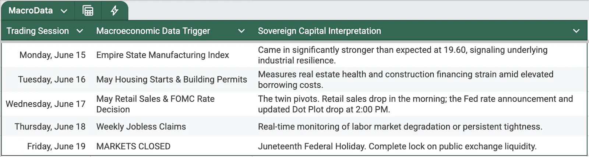This screenshot has width=589, height=157.
Task: Select the MacroData table tab
Action: pos(31,11)
